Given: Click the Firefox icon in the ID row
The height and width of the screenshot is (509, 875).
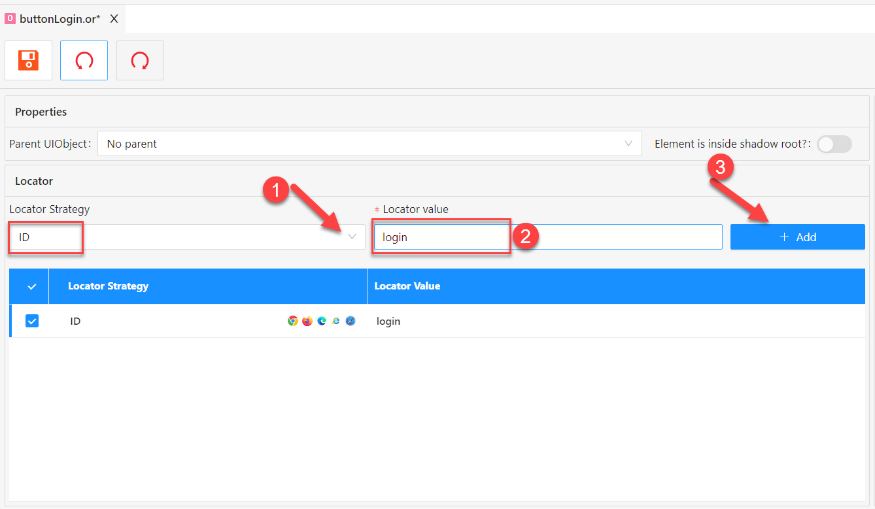Looking at the screenshot, I should click(307, 321).
